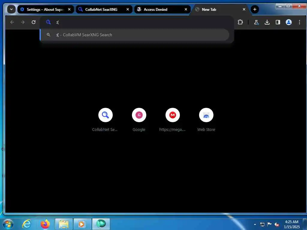The width and height of the screenshot is (307, 230).
Task: Open the experiments flask icon
Action: tap(256, 22)
